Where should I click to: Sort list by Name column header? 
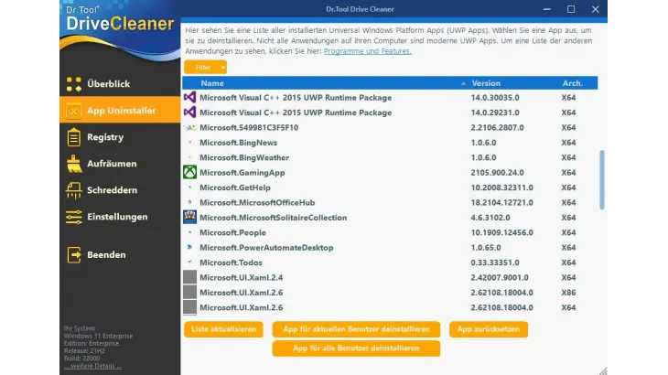coord(212,83)
